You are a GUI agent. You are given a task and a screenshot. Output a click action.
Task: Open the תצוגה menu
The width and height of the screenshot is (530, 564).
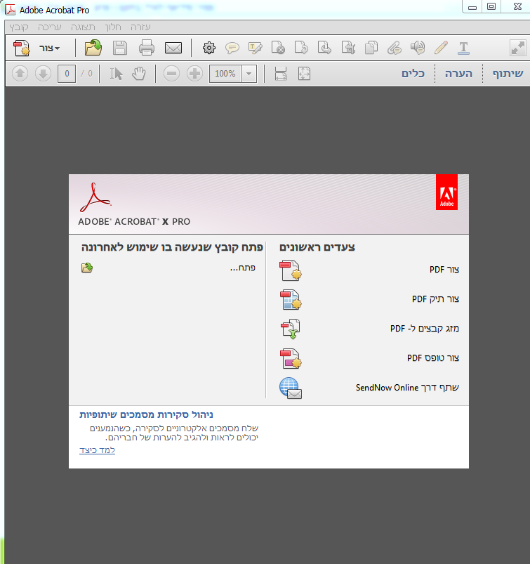tap(83, 27)
